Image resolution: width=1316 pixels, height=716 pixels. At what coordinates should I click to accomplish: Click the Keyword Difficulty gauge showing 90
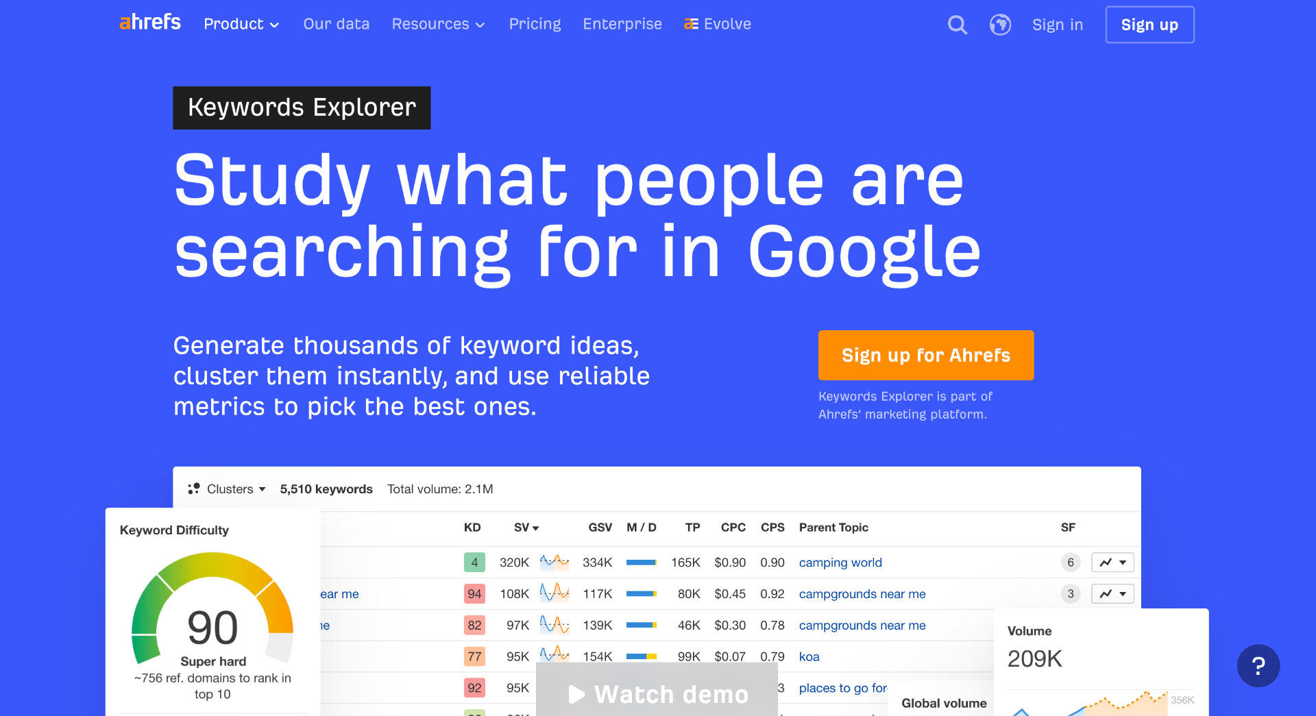coord(212,610)
